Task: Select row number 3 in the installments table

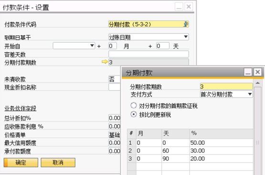Action: 132,159
